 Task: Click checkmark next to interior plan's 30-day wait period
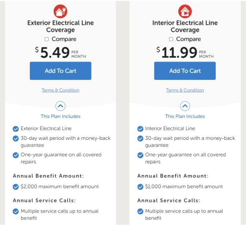pos(140,139)
